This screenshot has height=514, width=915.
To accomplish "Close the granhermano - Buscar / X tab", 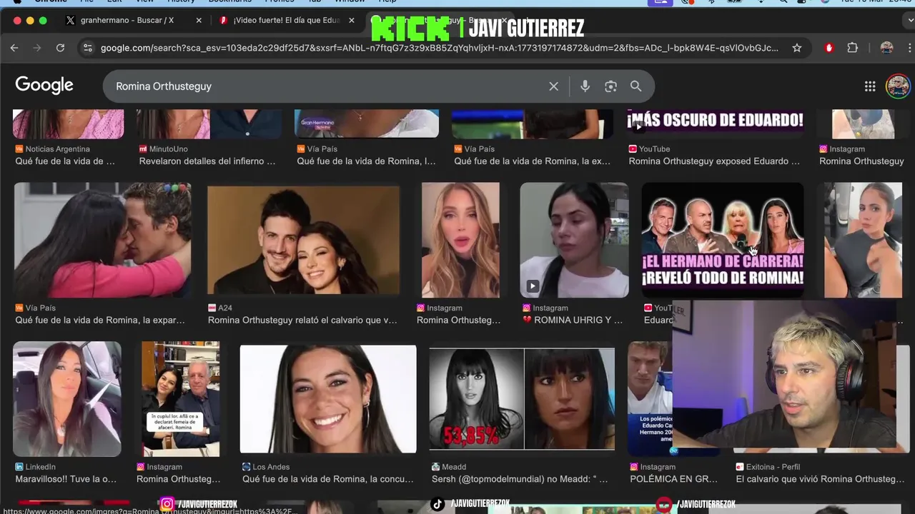I will 199,20.
